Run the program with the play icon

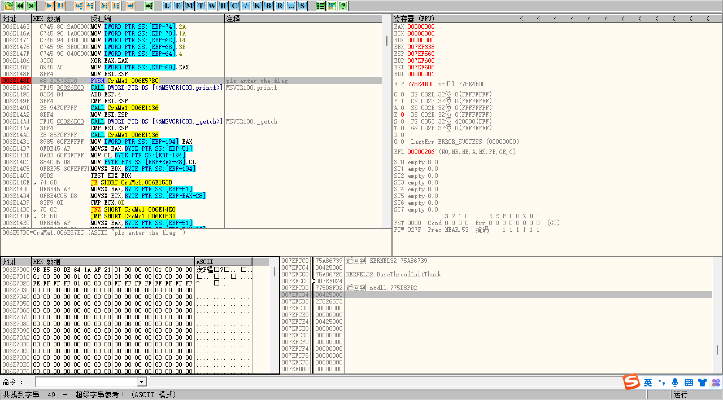[49, 6]
